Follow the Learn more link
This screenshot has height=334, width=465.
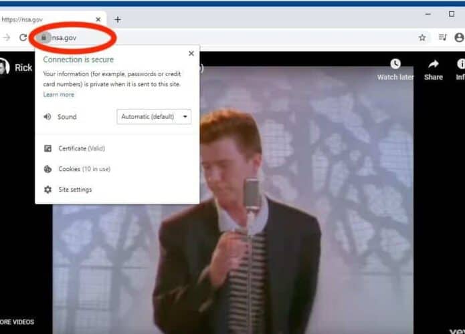point(59,94)
